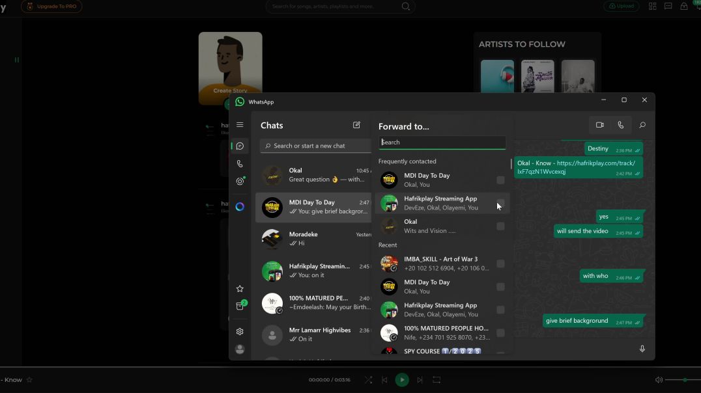Open Chats section in WhatsApp sidebar
The image size is (701, 393).
point(240,146)
